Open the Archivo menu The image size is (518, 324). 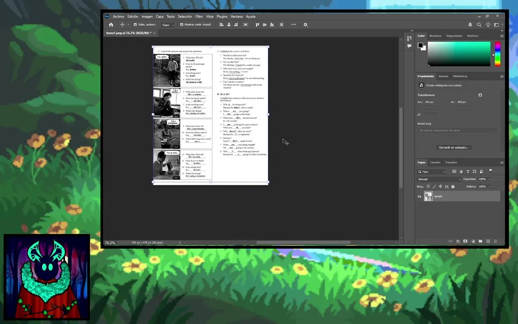[x=118, y=17]
